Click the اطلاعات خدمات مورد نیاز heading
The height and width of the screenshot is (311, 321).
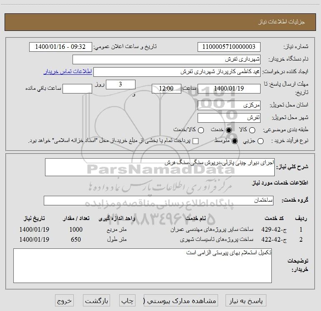[280, 183]
